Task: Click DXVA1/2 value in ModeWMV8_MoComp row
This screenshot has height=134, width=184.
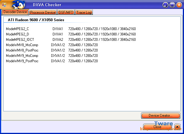Action: pyautogui.click(x=58, y=45)
